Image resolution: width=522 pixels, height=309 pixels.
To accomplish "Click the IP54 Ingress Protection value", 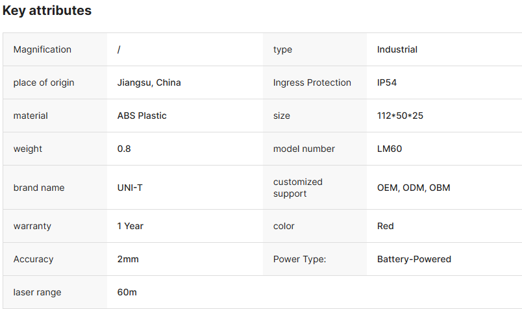I will (x=387, y=82).
